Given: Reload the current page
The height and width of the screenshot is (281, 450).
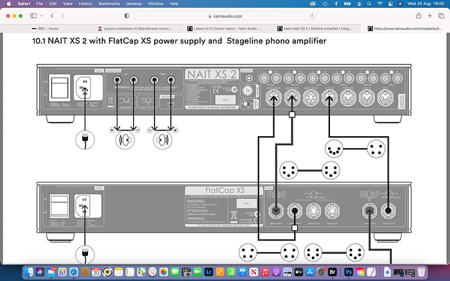Looking at the screenshot, I should tap(312, 16).
